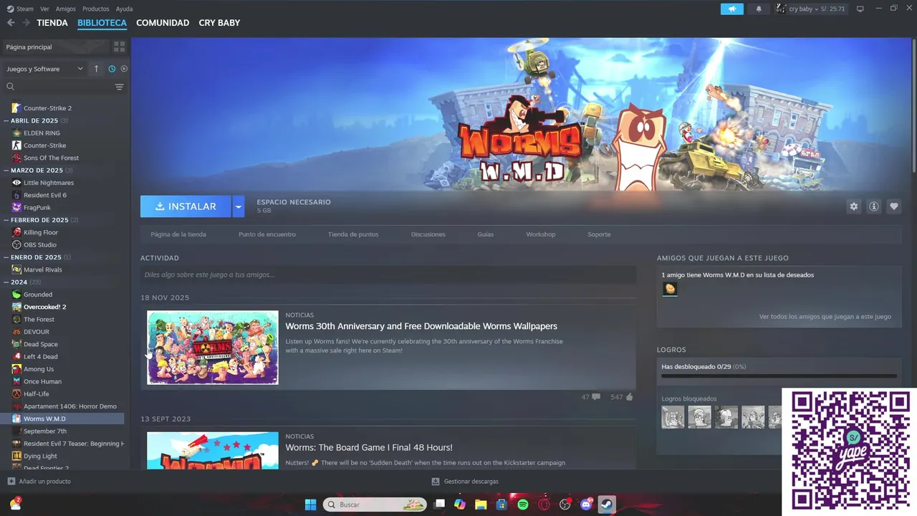Viewport: 917px width, 516px height.
Task: Open the Soporte link
Action: (599, 234)
